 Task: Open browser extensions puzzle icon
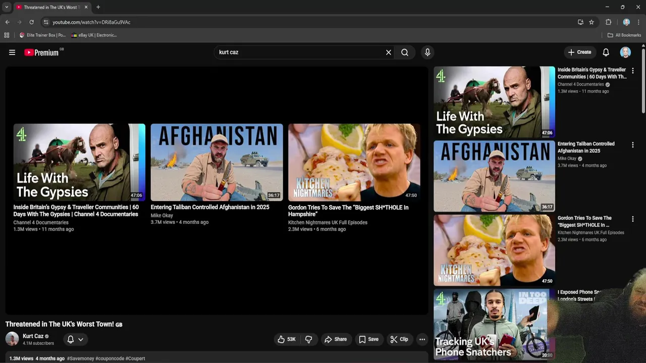[x=608, y=22]
